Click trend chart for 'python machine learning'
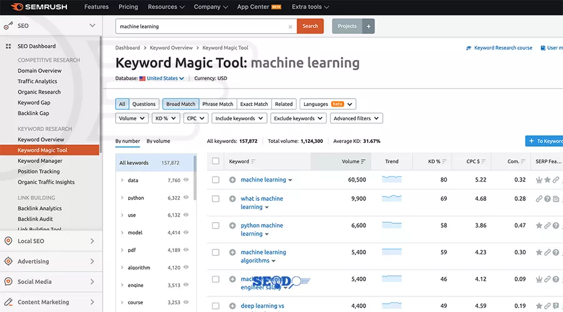 (392, 225)
